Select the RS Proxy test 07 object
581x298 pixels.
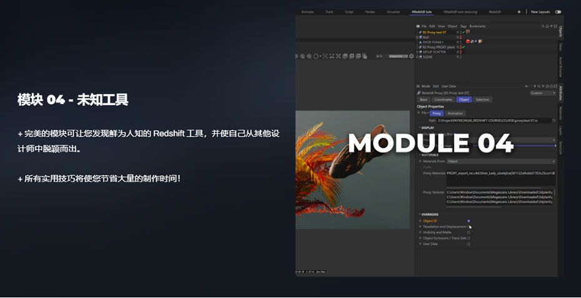click(434, 32)
